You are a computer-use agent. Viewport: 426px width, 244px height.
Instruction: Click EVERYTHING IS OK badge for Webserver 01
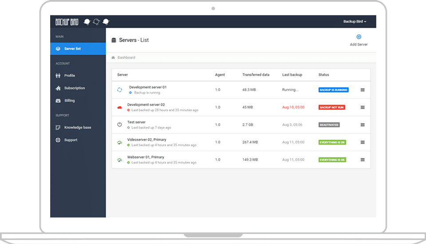(332, 160)
